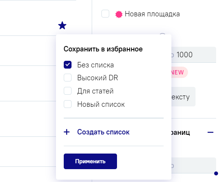Image resolution: width=220 pixels, height=182 pixels.
Task: Click the partially hidden circle icon above popup
Action: [162, 34]
